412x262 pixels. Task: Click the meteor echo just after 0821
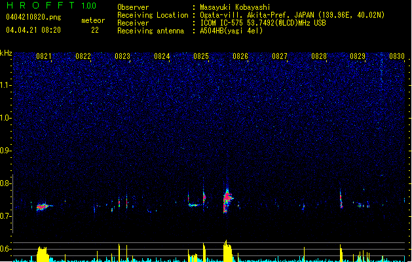point(44,206)
